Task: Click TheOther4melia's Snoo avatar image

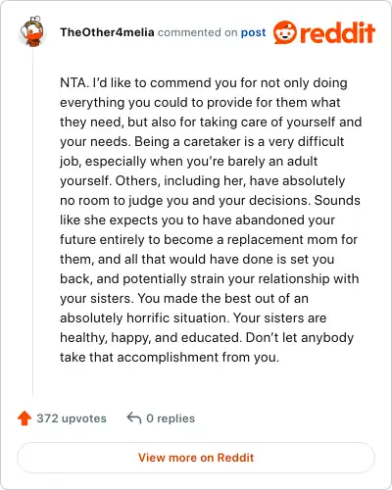Action: pos(32,31)
